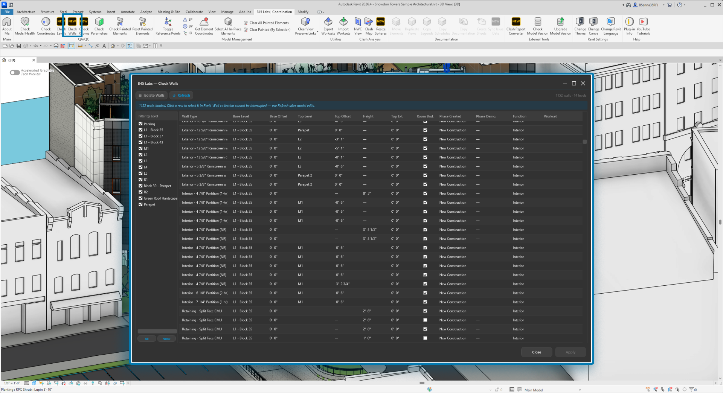Check Room Bnd. for last Retaining CMU row
723x393 pixels.
[x=425, y=338]
